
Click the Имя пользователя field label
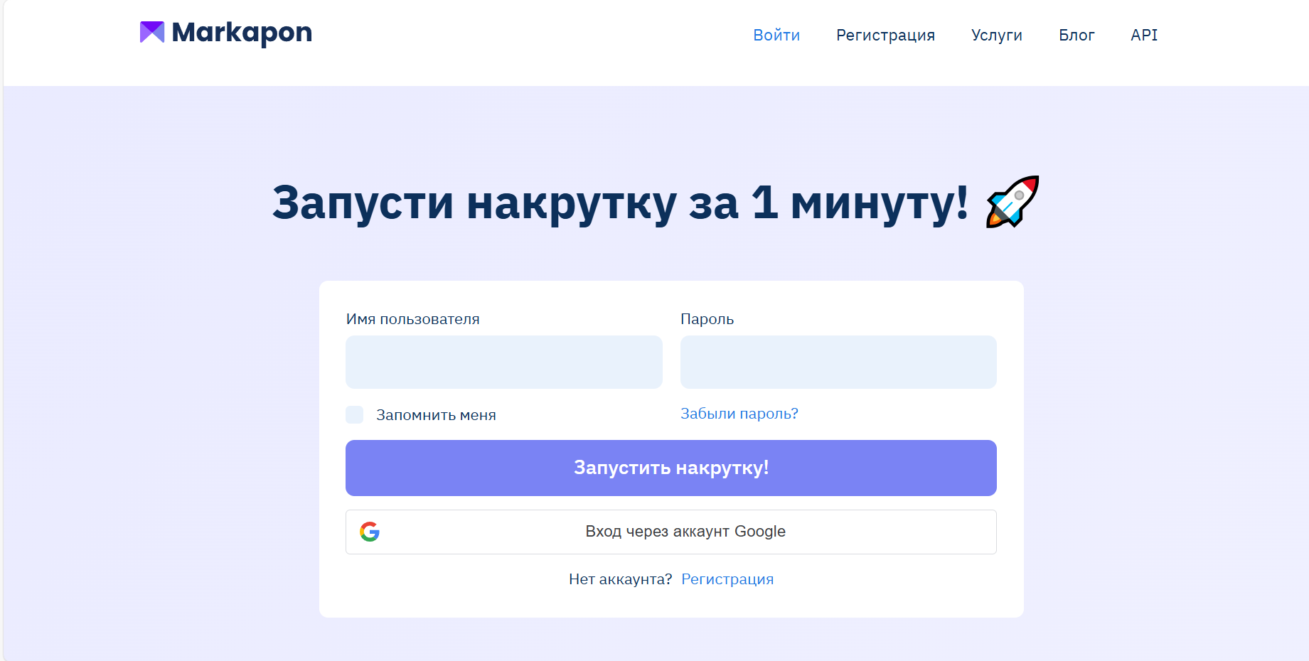pyautogui.click(x=412, y=319)
